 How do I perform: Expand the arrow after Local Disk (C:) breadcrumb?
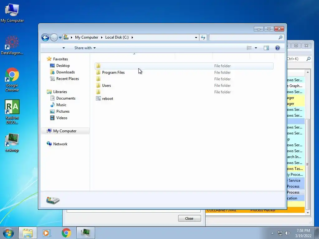(x=132, y=37)
